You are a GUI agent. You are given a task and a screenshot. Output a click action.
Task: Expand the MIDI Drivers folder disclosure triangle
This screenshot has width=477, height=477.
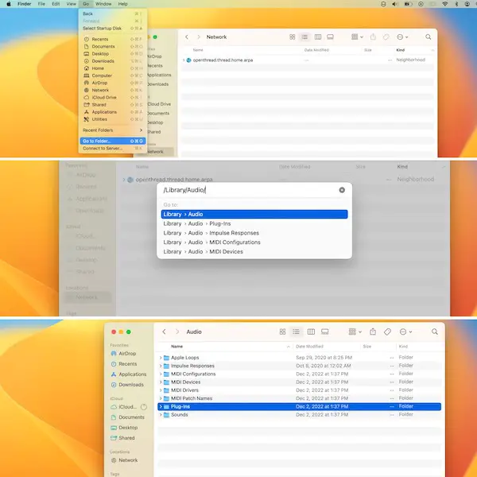161,390
